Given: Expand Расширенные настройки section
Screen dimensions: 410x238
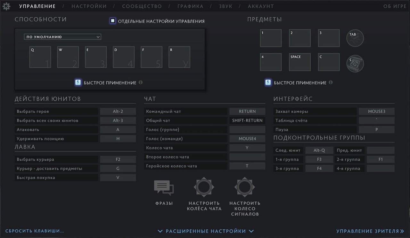Looking at the screenshot, I should (206, 231).
